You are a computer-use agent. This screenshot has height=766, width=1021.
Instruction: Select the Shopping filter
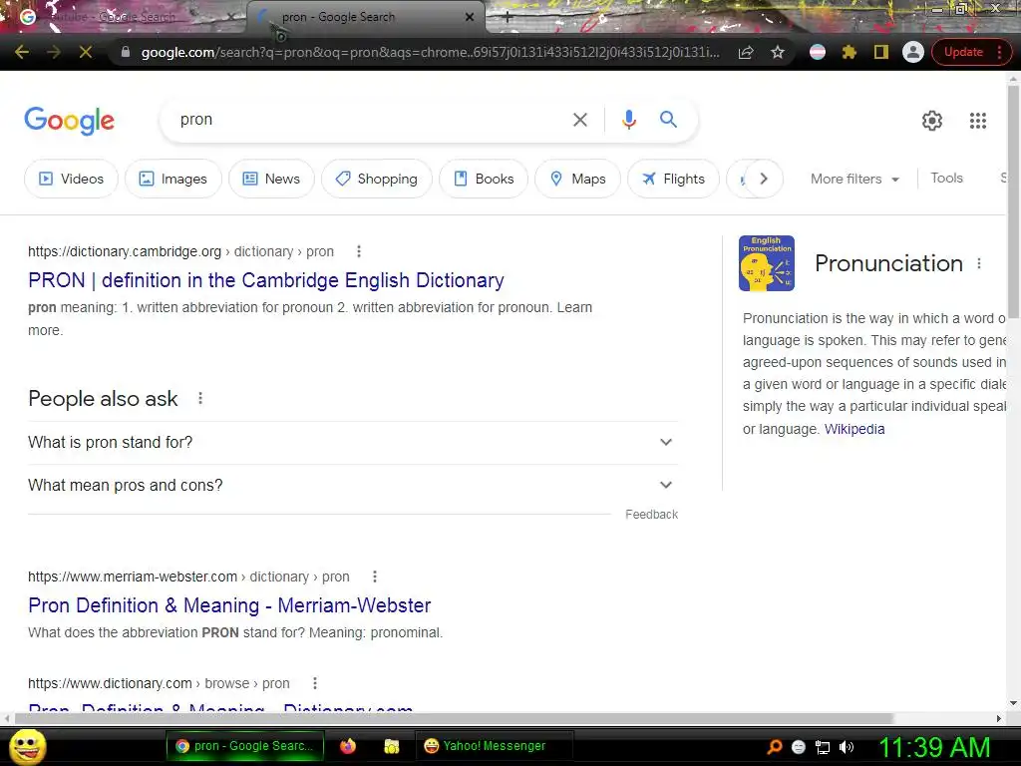coord(376,179)
